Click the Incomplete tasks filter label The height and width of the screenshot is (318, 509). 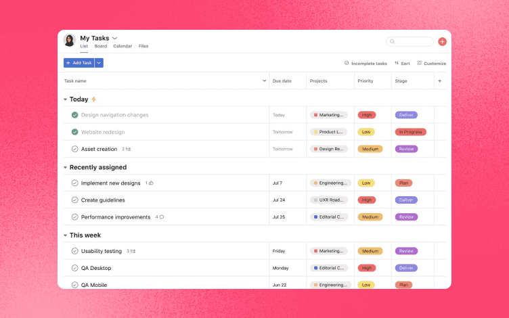[369, 64]
